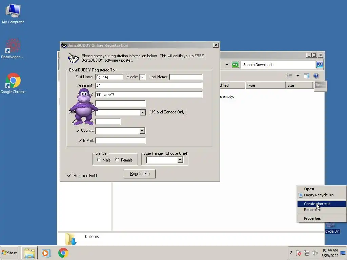Click the Show desktop icon by the clock
Viewport: 347px width, 260px height.
(x=343, y=253)
